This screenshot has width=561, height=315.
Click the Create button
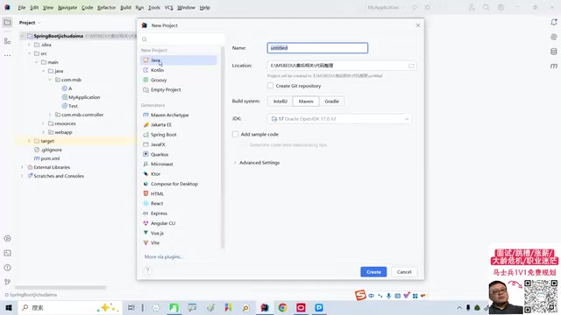[x=373, y=272]
